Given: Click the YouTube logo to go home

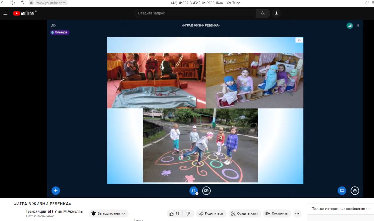Looking at the screenshot, I should pyautogui.click(x=24, y=13).
